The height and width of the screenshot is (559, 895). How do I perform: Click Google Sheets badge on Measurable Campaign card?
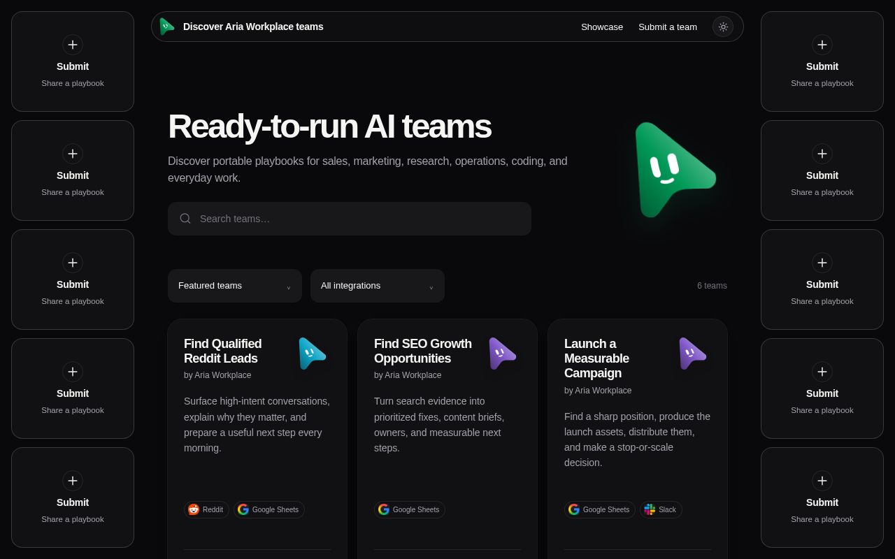tap(600, 509)
